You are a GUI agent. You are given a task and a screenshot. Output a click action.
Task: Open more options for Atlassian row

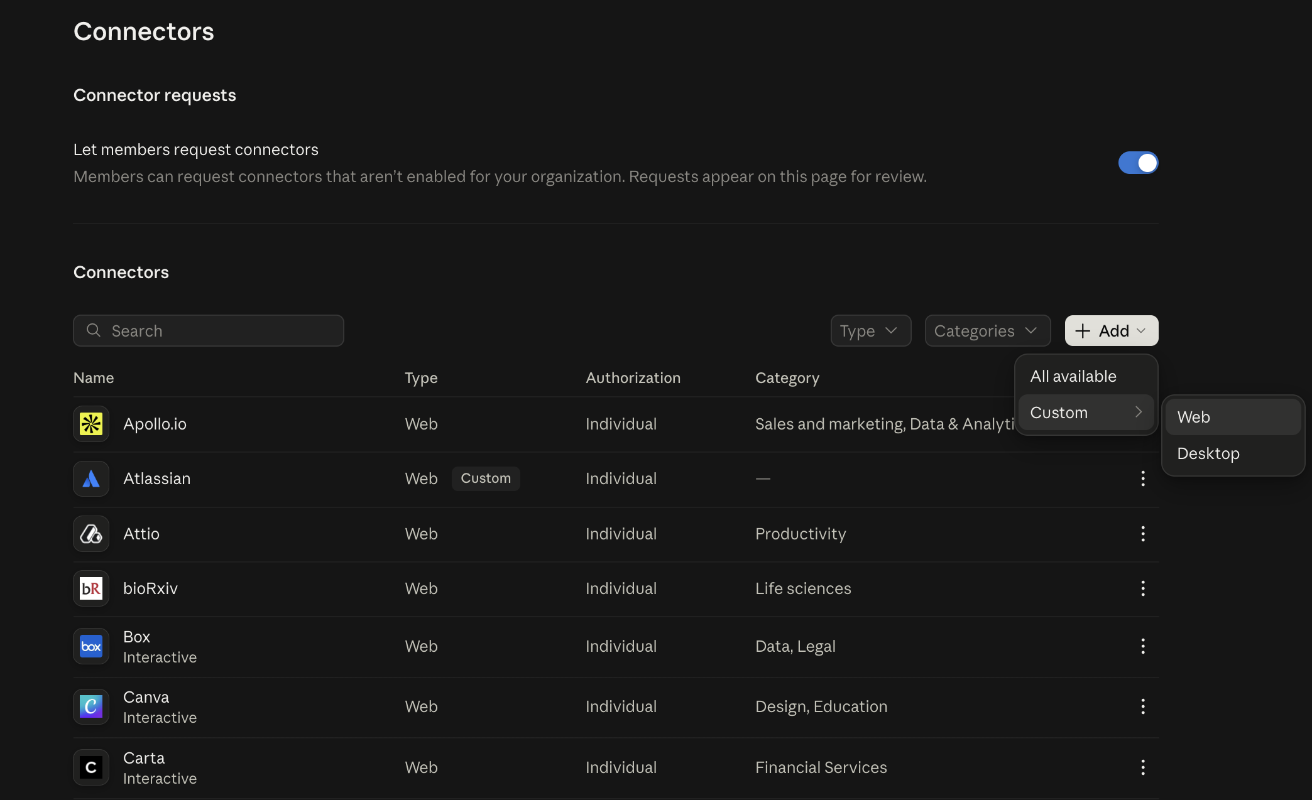pyautogui.click(x=1143, y=478)
